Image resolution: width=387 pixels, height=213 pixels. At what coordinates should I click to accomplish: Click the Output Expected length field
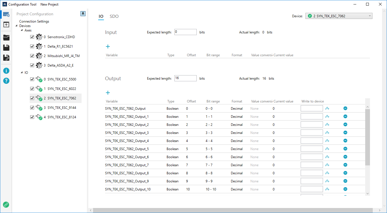[x=185, y=78]
